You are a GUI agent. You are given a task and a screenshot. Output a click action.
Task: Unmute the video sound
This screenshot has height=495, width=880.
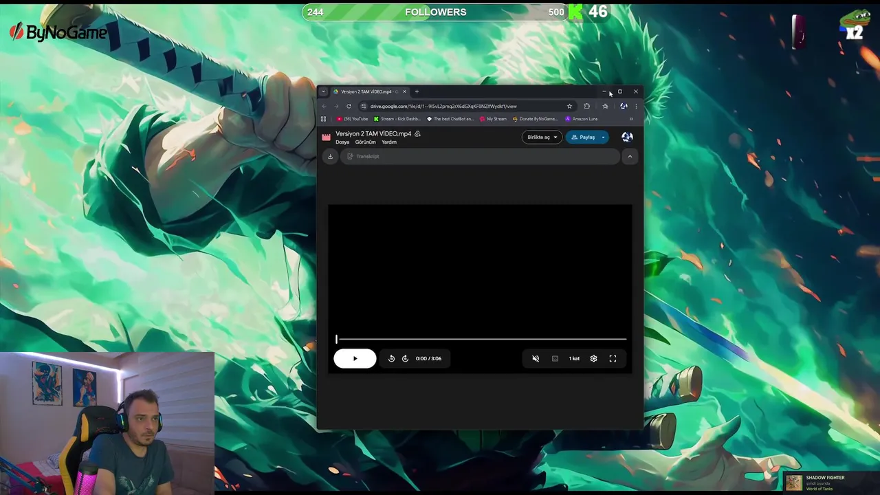536,358
